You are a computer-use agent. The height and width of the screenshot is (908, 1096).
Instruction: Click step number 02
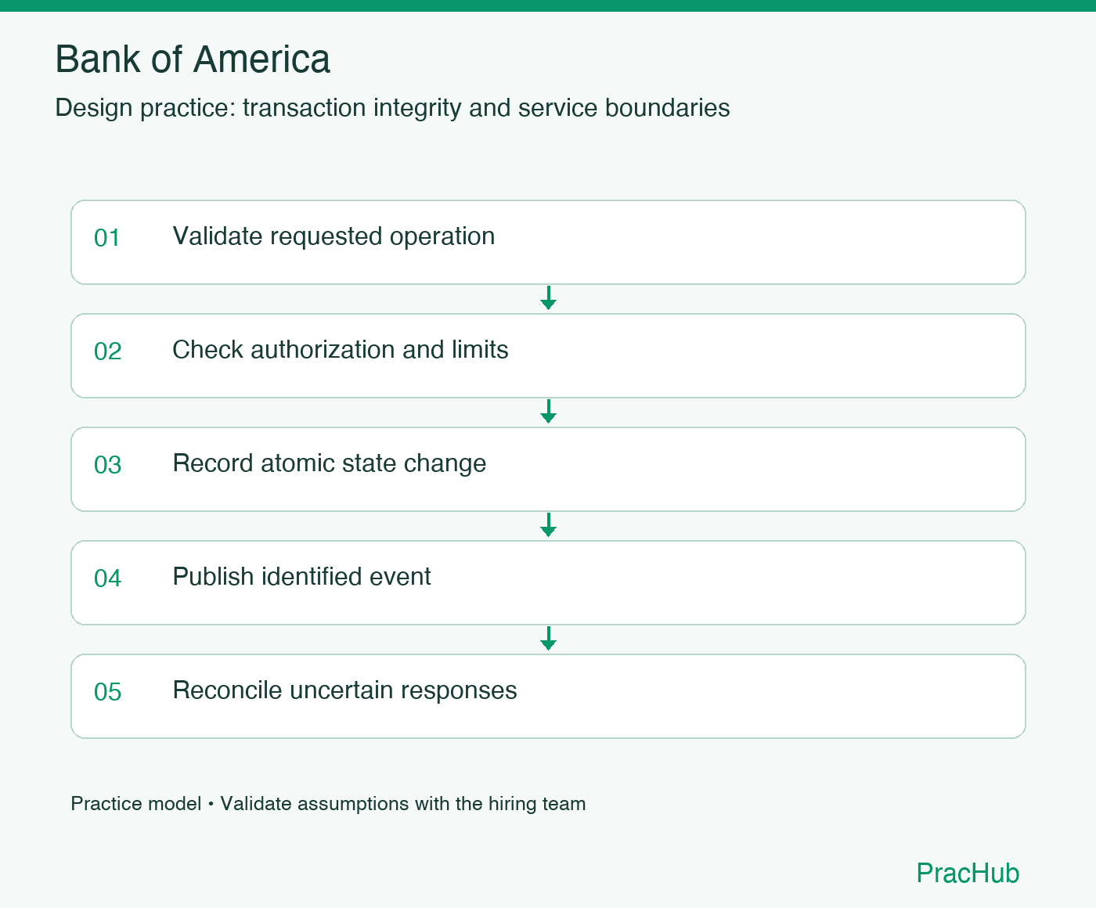107,351
